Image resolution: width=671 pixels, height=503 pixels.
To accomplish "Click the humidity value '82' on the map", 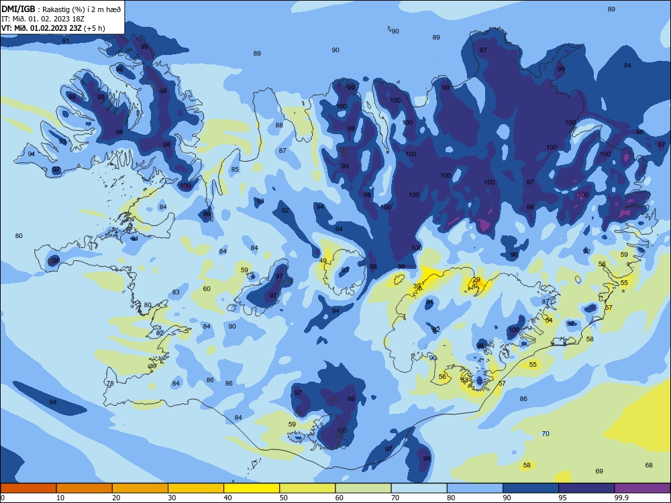I will click(160, 333).
